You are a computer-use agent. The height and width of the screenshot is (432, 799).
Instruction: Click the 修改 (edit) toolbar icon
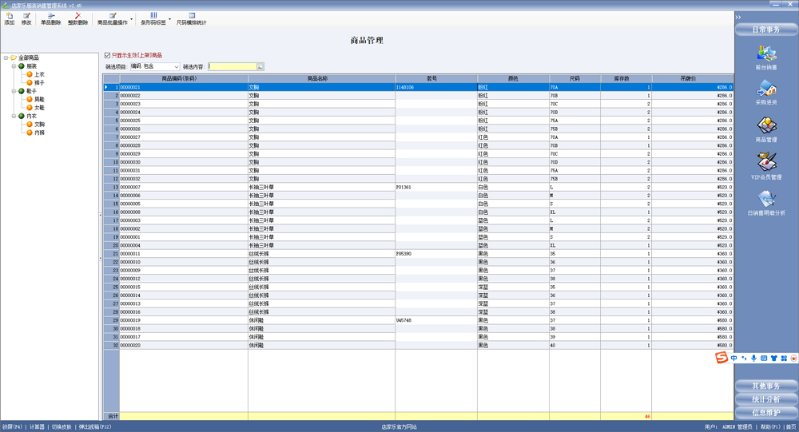click(26, 19)
